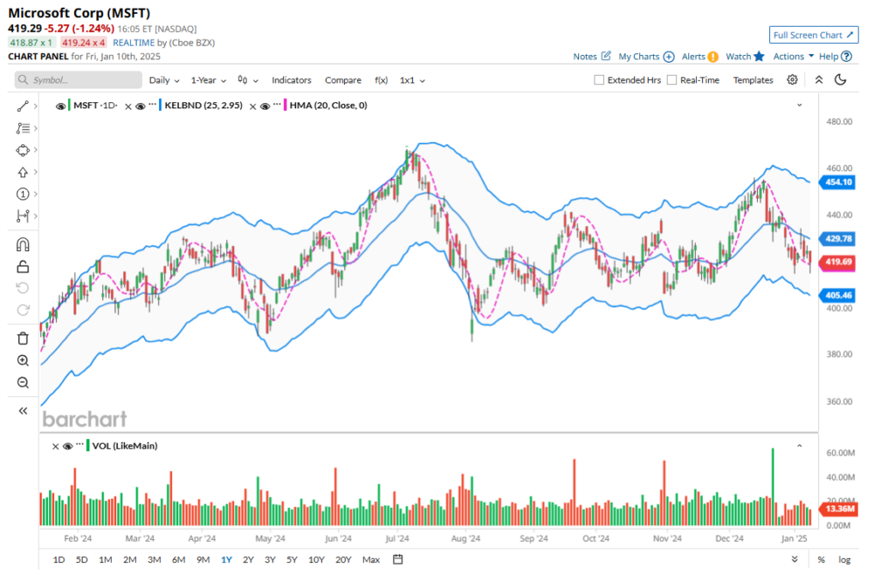Click the Full Screen Chart button
Image resolution: width=881 pixels, height=588 pixels.
click(813, 35)
